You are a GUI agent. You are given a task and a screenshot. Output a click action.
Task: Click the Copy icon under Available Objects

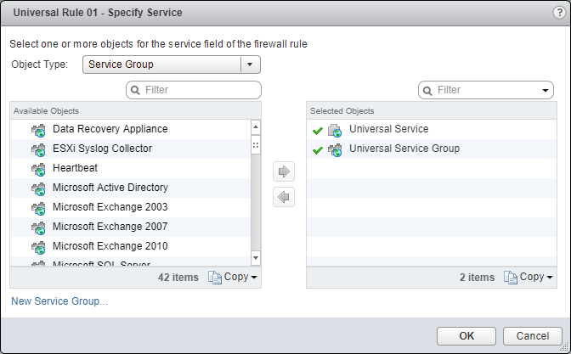(215, 277)
